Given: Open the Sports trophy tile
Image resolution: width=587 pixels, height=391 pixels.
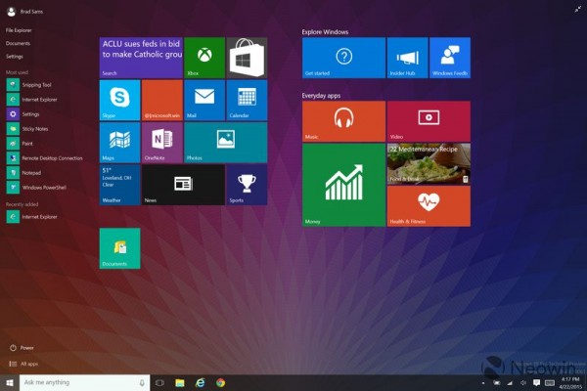Looking at the screenshot, I should click(247, 184).
